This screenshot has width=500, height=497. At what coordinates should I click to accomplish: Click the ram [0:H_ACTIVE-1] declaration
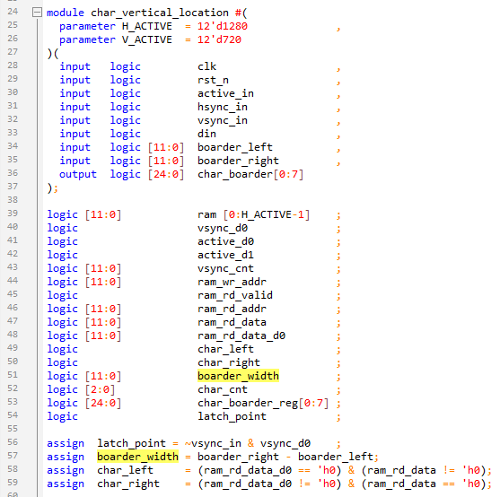click(254, 214)
